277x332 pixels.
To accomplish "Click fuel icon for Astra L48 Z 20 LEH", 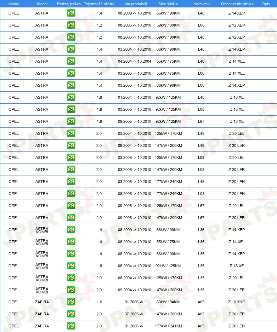I will pos(71,182).
